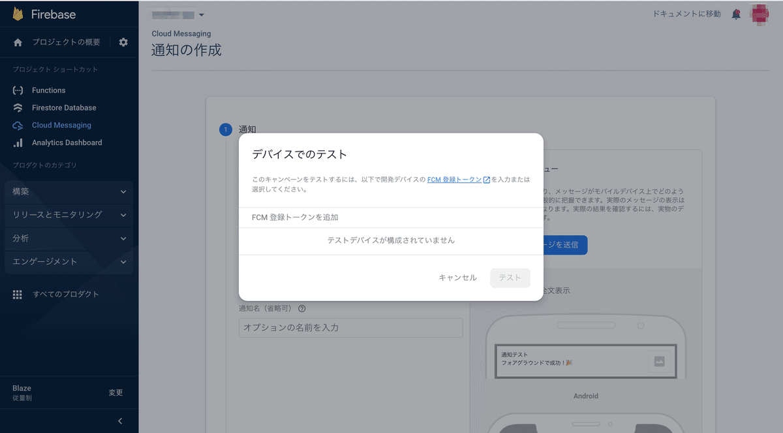
Task: Click the external link icon beside FCM 登録トークン
Action: click(487, 180)
